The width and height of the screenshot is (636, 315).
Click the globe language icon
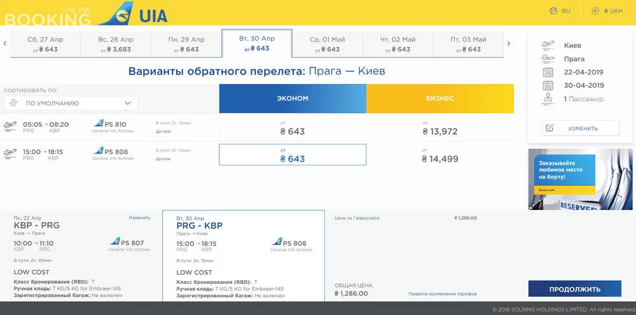[x=553, y=11]
